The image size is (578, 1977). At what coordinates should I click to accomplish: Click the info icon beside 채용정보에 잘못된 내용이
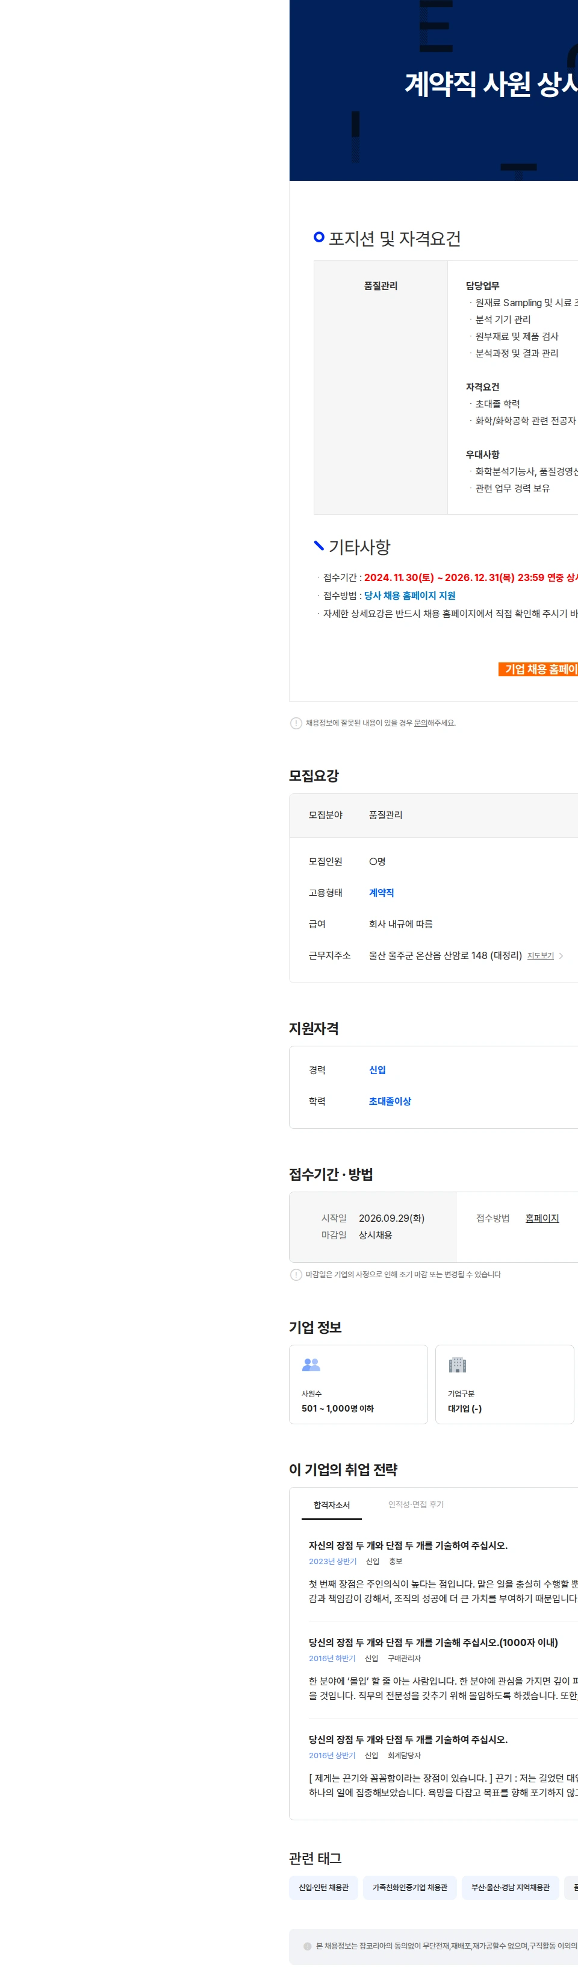pos(296,723)
